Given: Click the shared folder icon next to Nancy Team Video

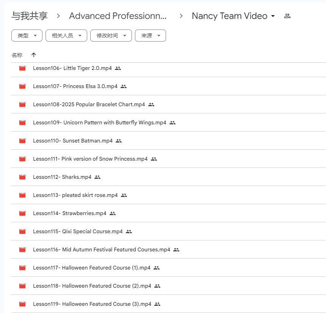Looking at the screenshot, I should (287, 16).
